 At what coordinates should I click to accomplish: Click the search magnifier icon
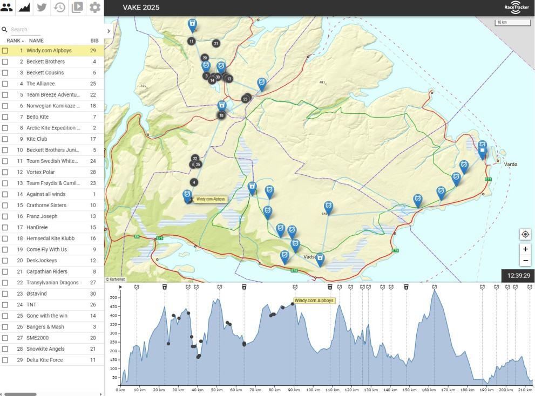pos(4,30)
